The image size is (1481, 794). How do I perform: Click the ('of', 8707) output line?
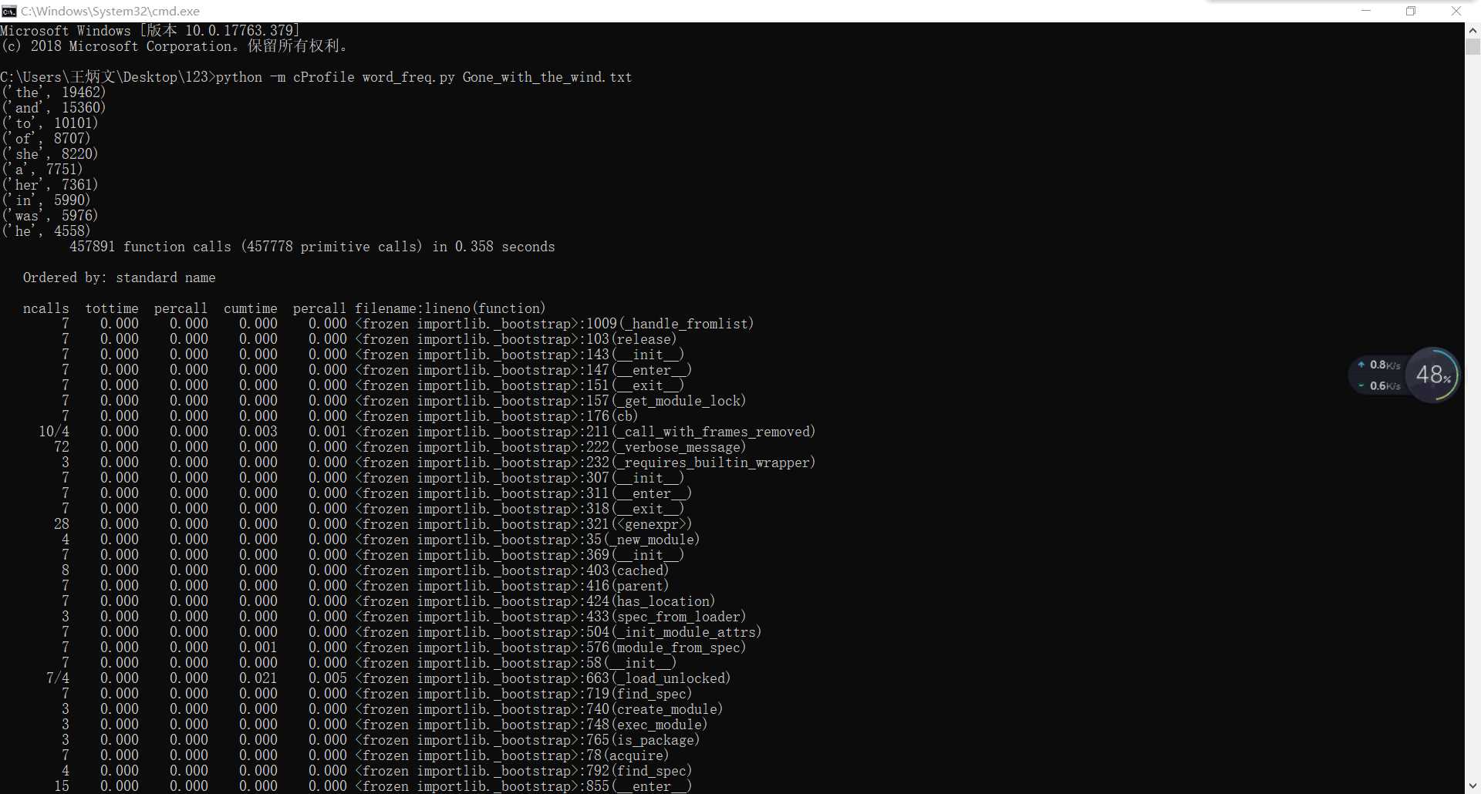46,139
